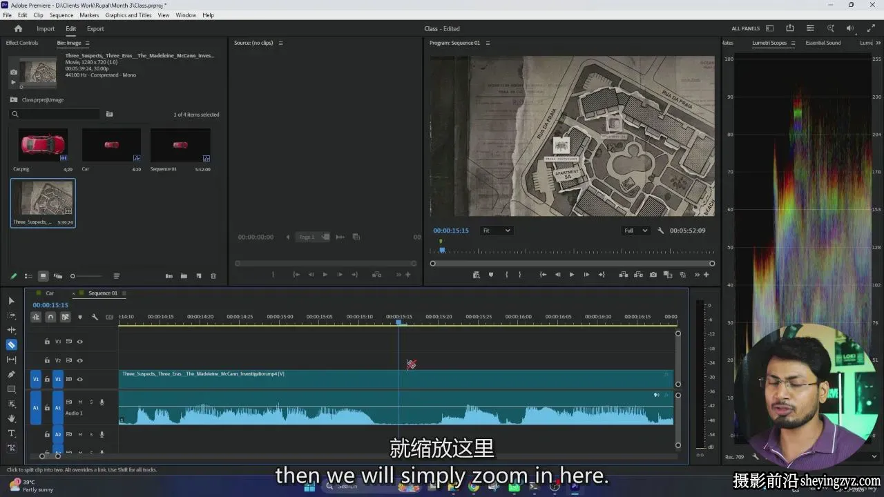The width and height of the screenshot is (884, 497).
Task: Open the Sequence menu
Action: [x=61, y=14]
